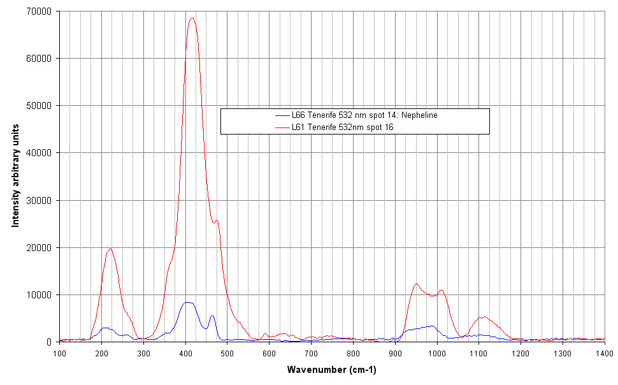Click the 800 label on x-axis
This screenshot has width=618, height=385.
point(353,352)
